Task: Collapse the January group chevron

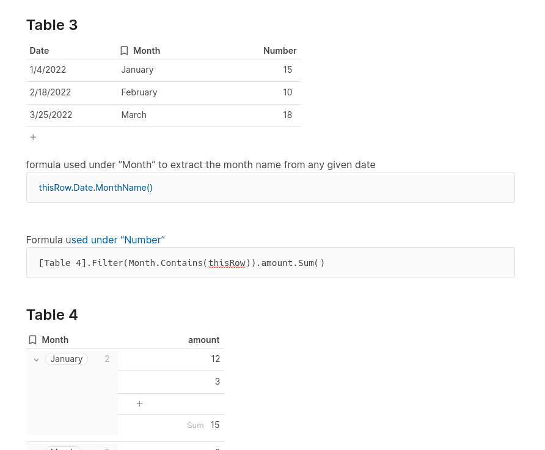Action: click(36, 360)
